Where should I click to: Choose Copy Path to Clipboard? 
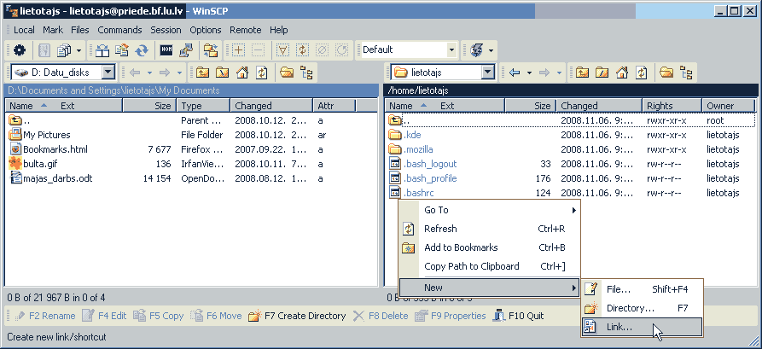pos(490,266)
